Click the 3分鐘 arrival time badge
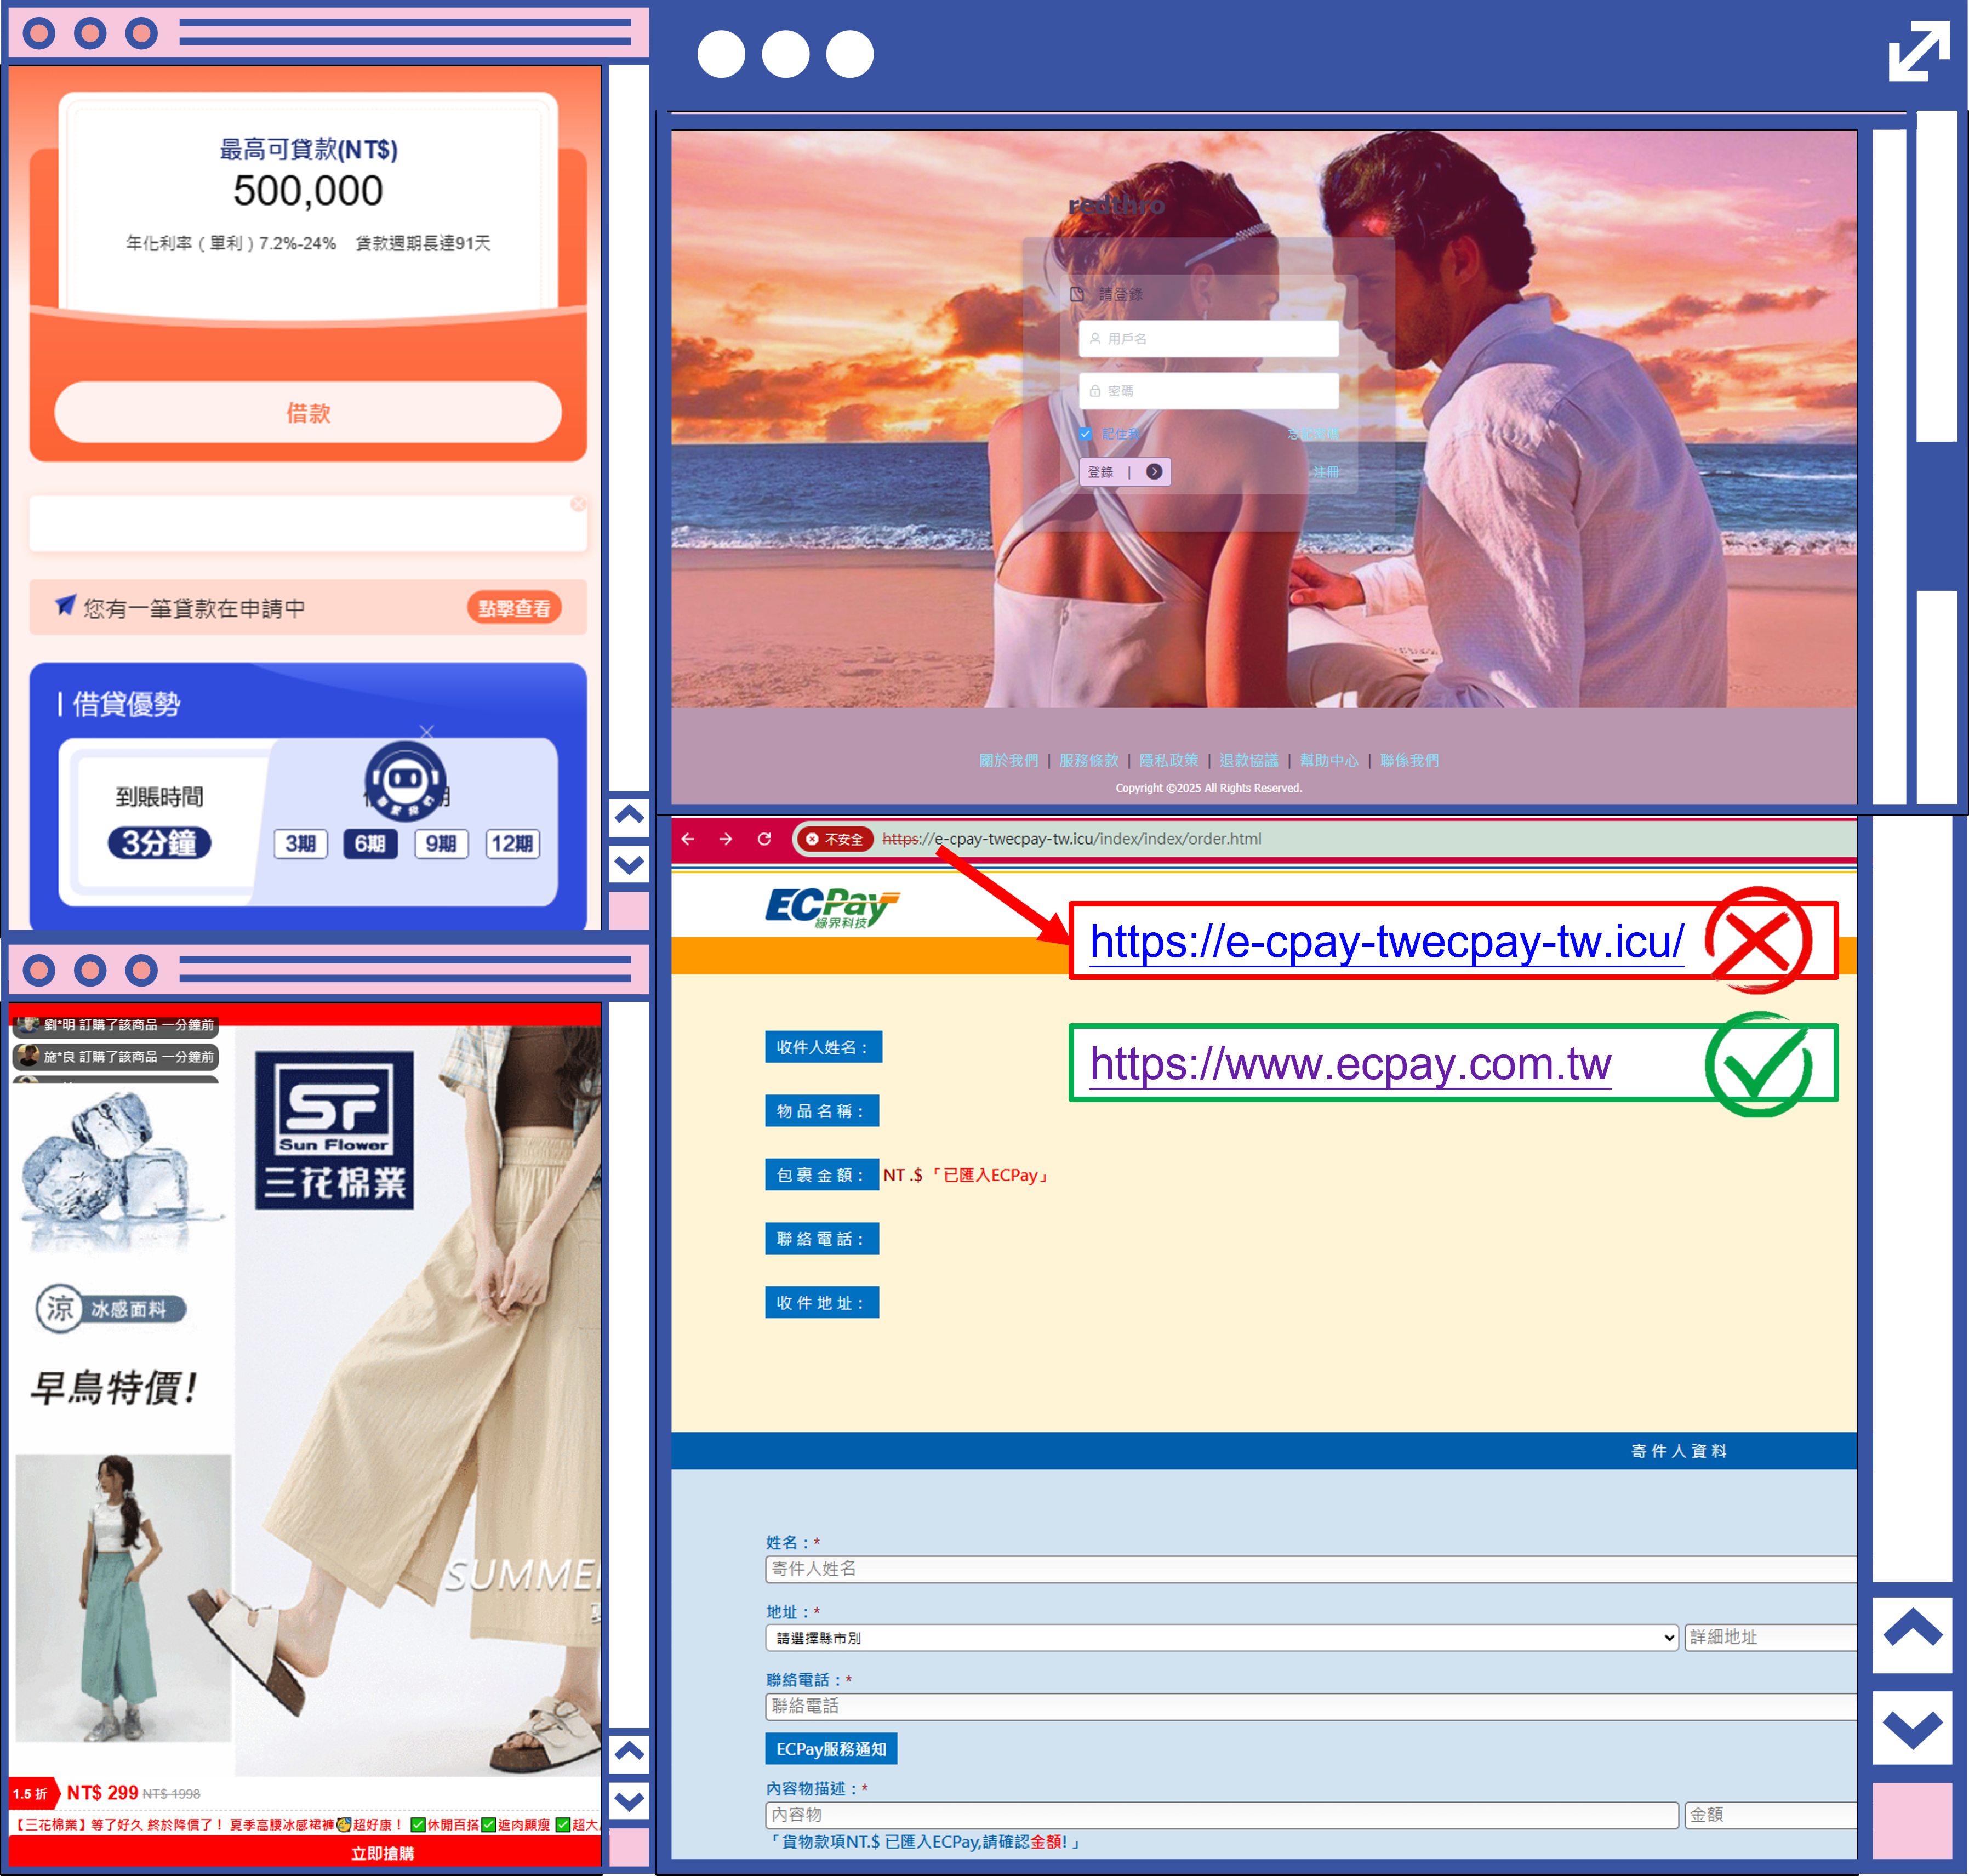 pyautogui.click(x=160, y=842)
